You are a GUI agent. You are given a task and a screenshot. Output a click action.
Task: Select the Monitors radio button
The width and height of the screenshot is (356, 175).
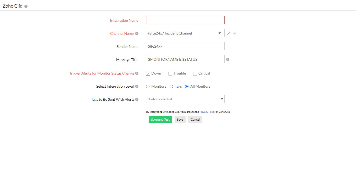tap(148, 87)
